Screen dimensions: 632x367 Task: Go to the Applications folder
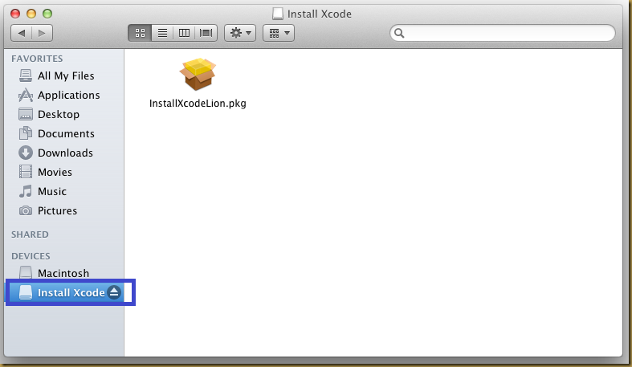click(69, 95)
